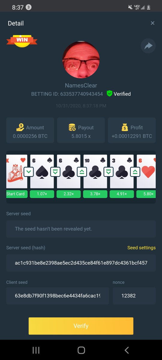Open Seed settings link
Viewport: 162px width, 360px height.
(x=142, y=247)
